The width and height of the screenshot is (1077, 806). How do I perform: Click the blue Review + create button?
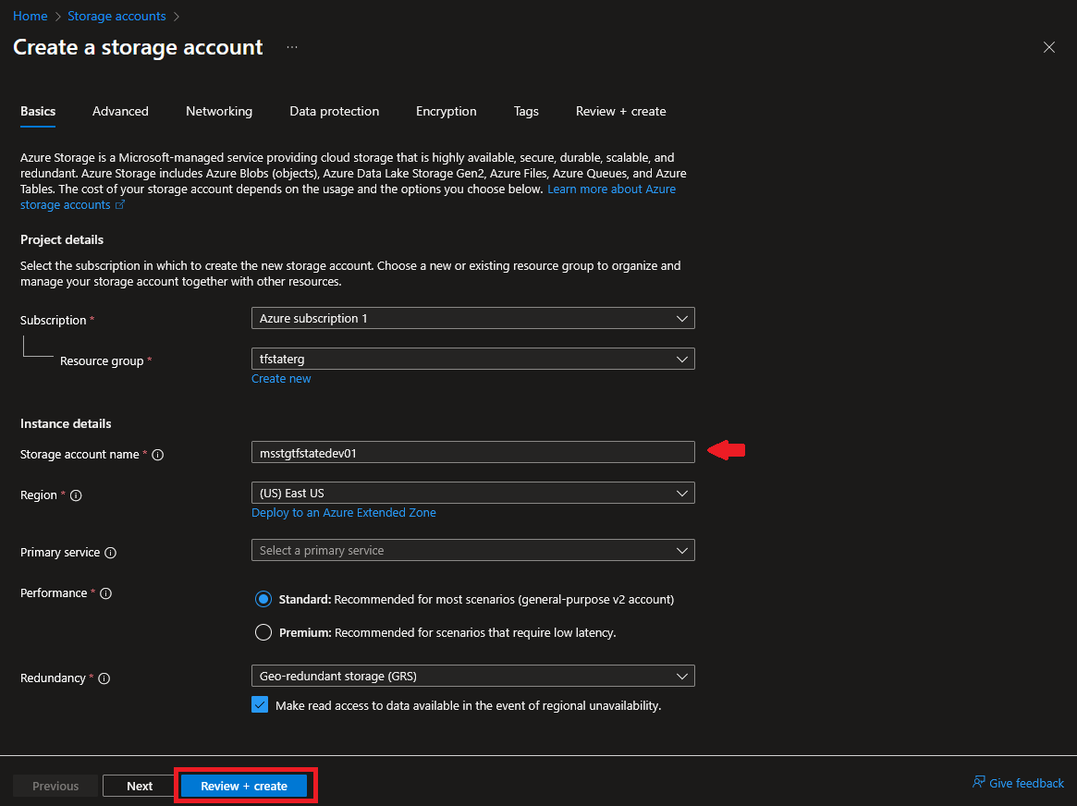coord(244,786)
